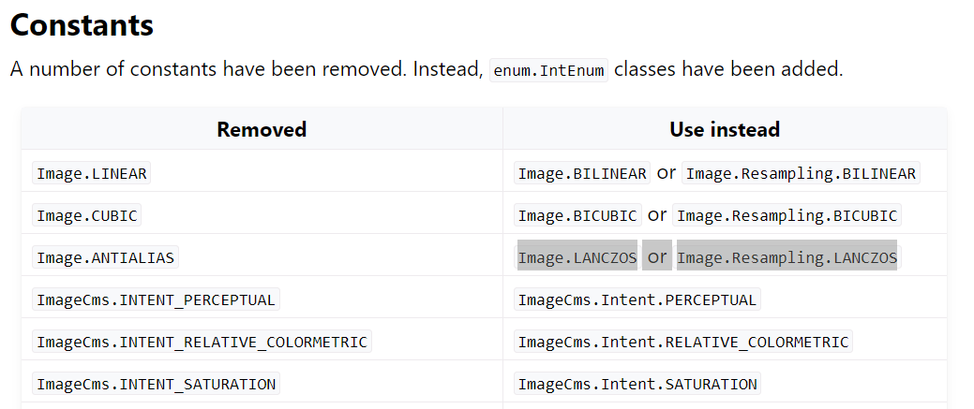
Task: Click the Constants heading
Action: (x=82, y=25)
